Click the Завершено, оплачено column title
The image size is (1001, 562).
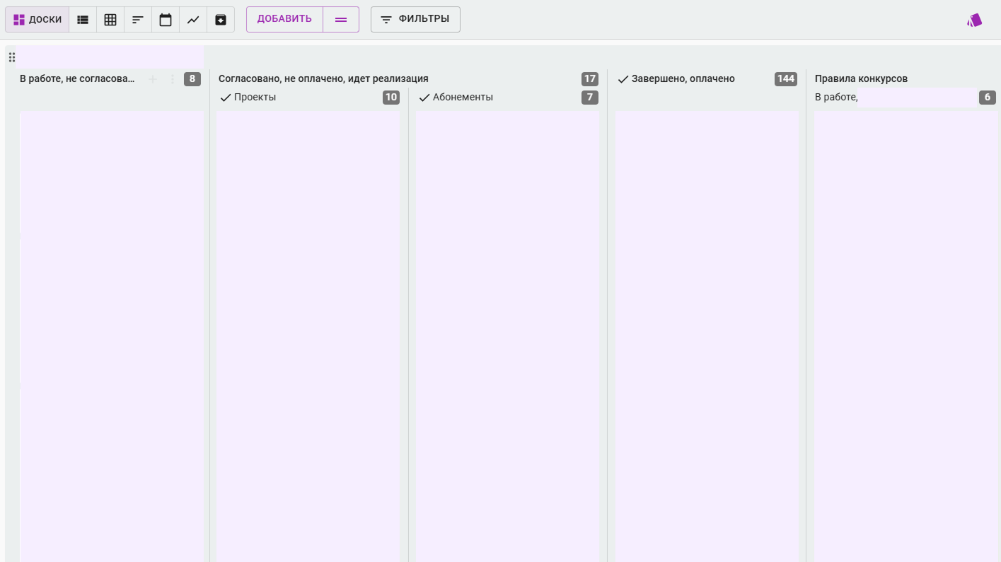tap(683, 79)
